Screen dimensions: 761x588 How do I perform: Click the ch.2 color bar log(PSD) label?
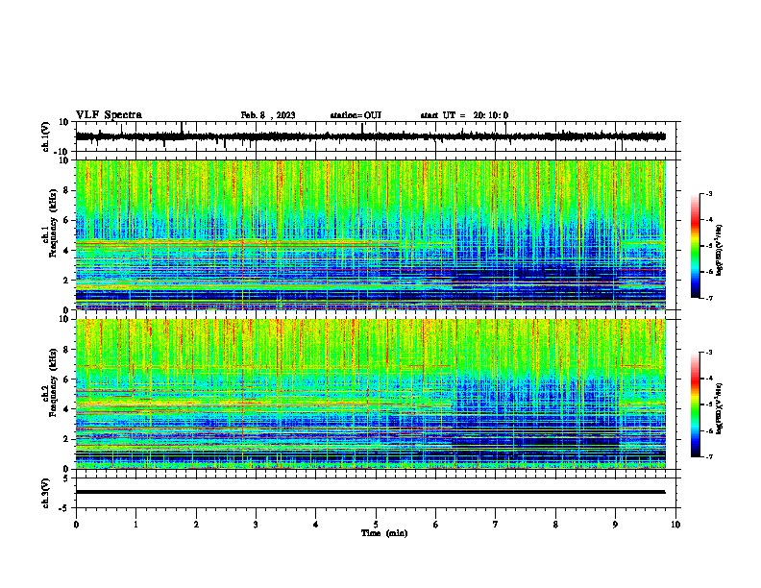(720, 408)
